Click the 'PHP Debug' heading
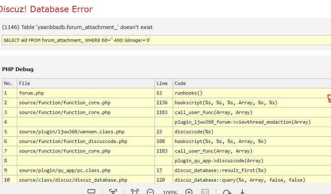331x194 pixels. [x=18, y=69]
